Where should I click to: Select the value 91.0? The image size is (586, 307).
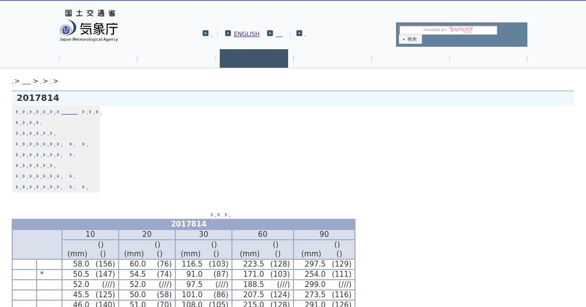[x=194, y=274]
